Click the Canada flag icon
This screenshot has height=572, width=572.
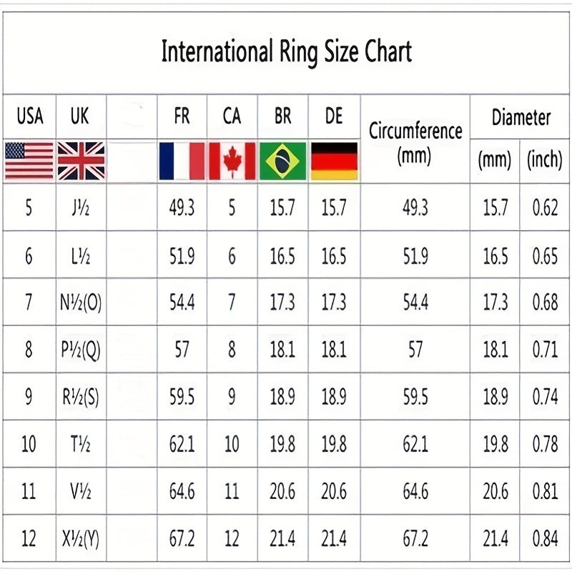pos(232,161)
